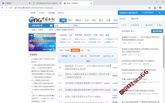Toggle the 全选/取消 checkbox
The width and height of the screenshot is (165, 103).
120,31
